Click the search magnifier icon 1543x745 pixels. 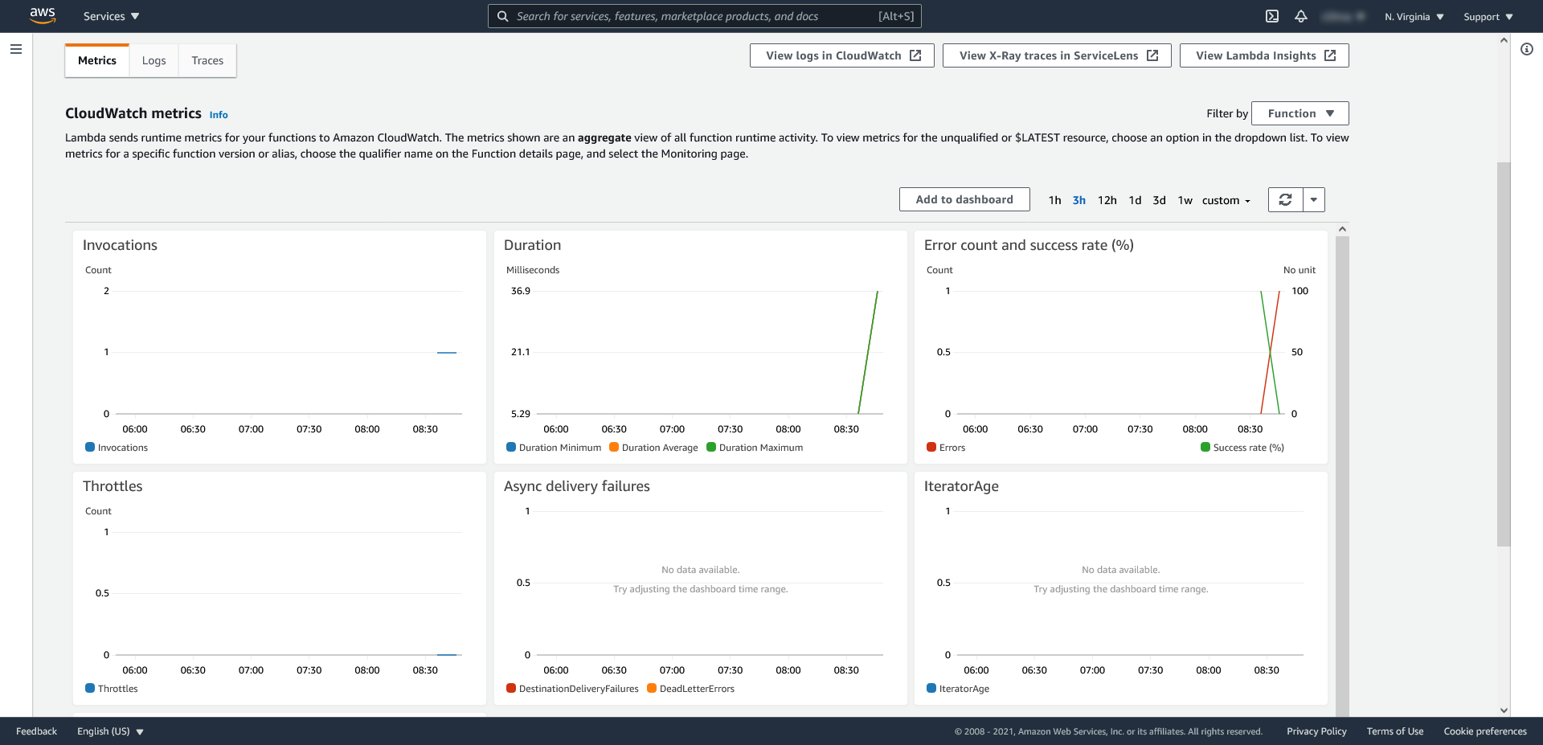coord(502,16)
